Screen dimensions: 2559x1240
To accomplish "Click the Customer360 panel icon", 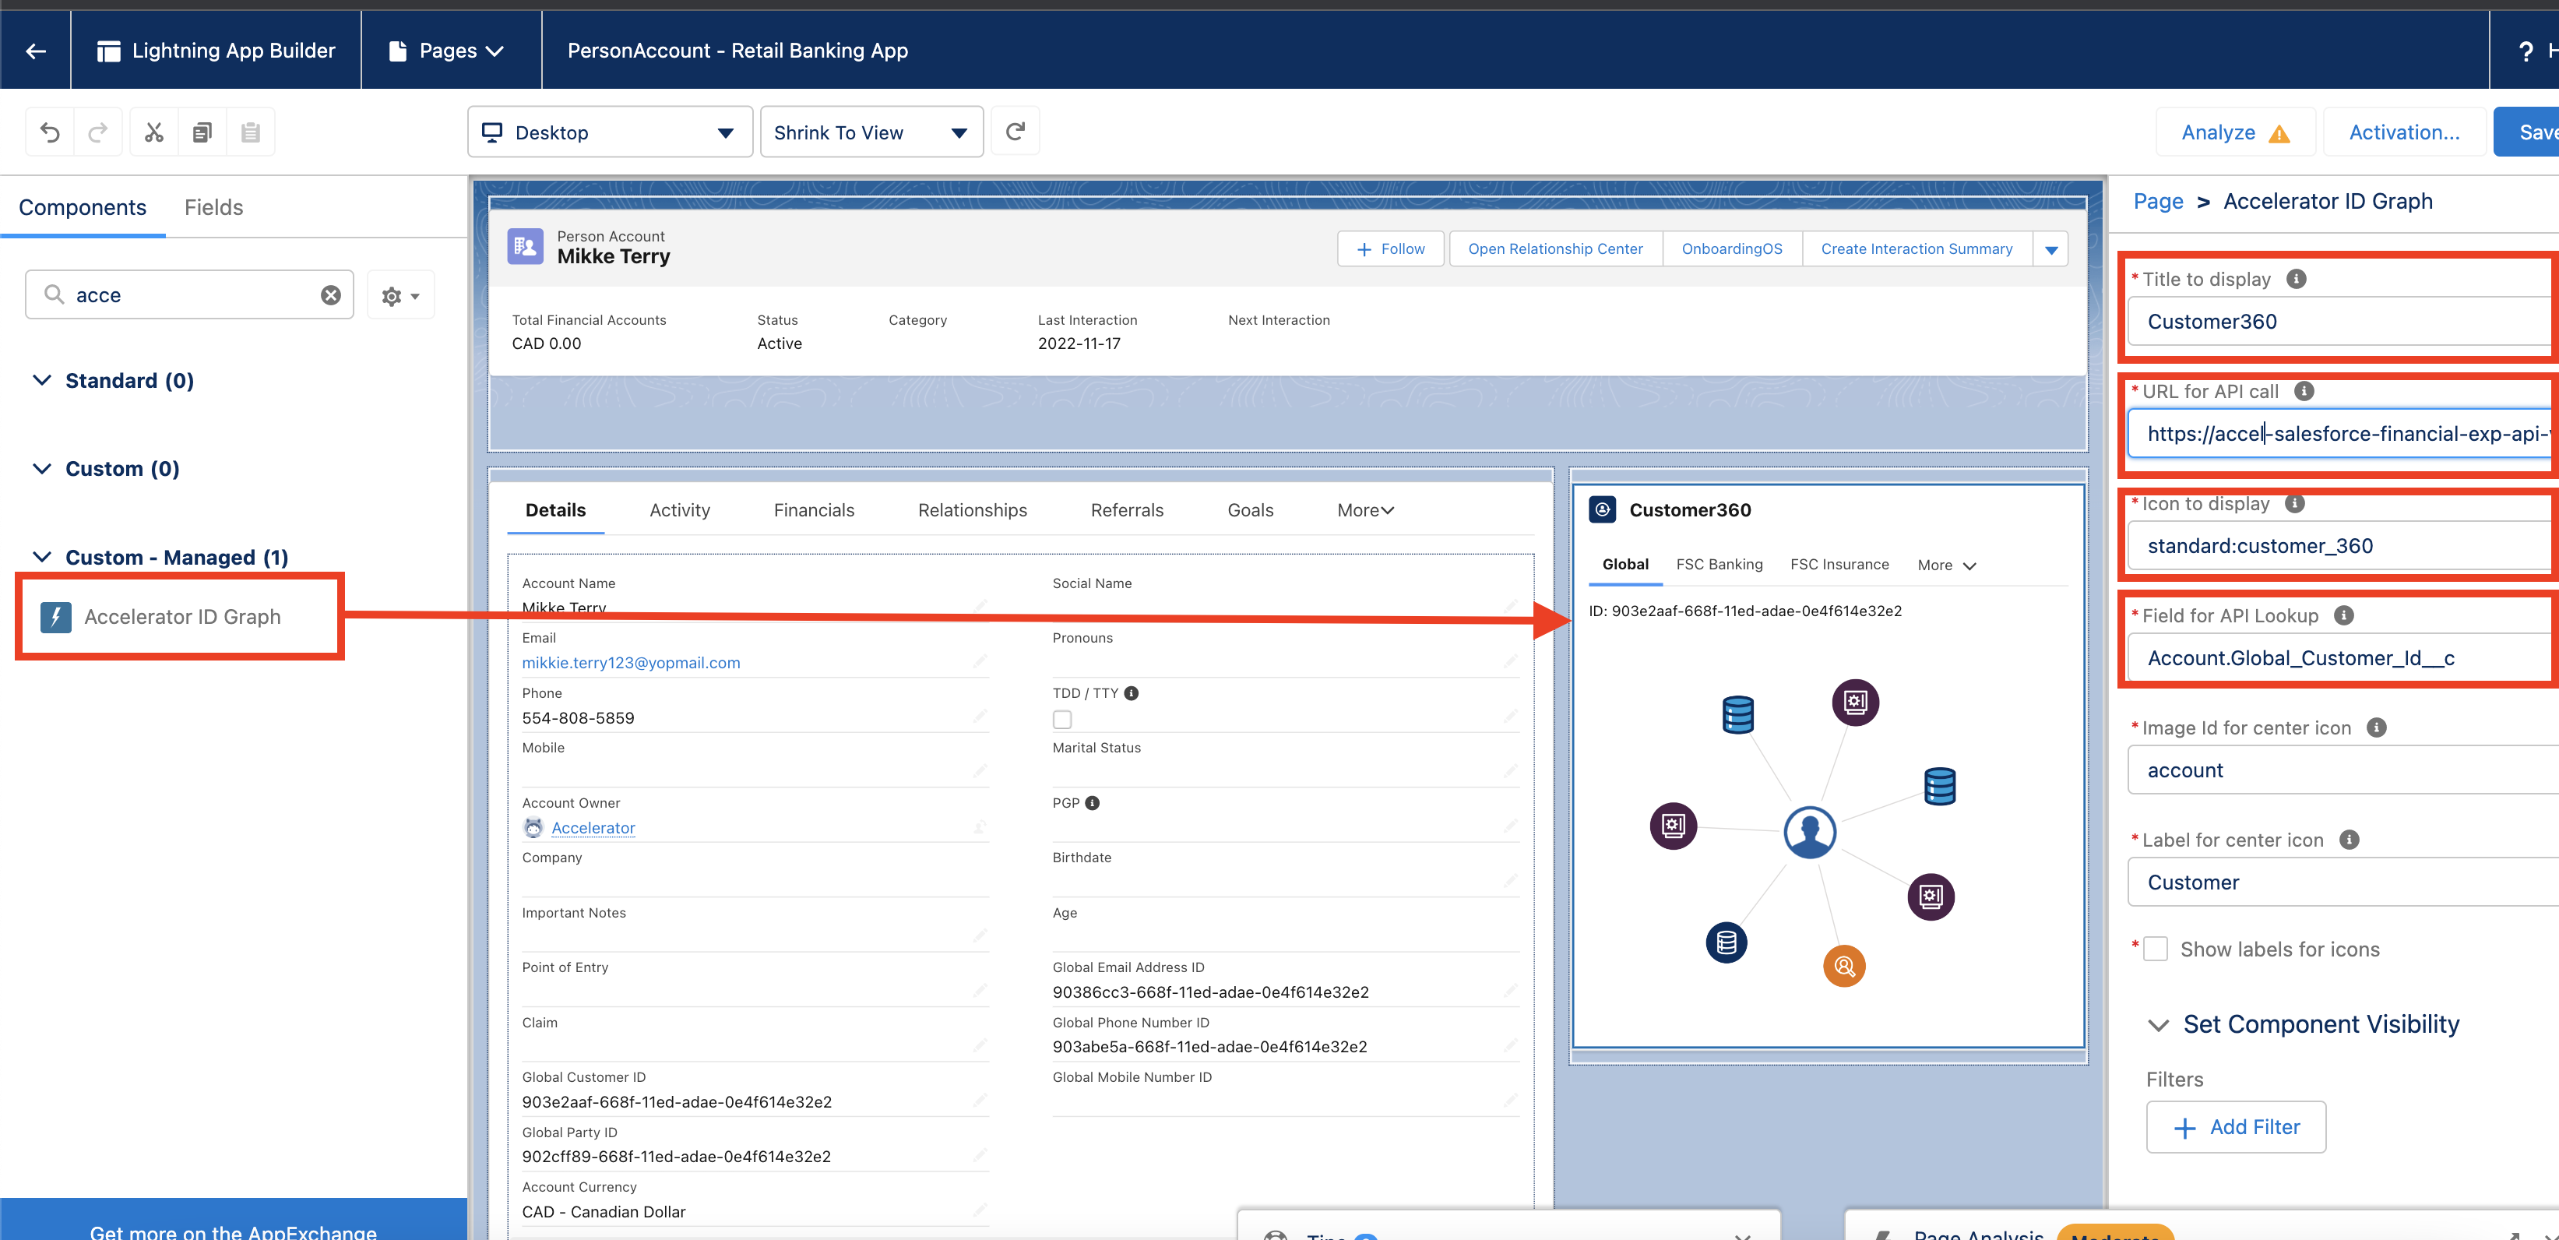I will point(1603,509).
